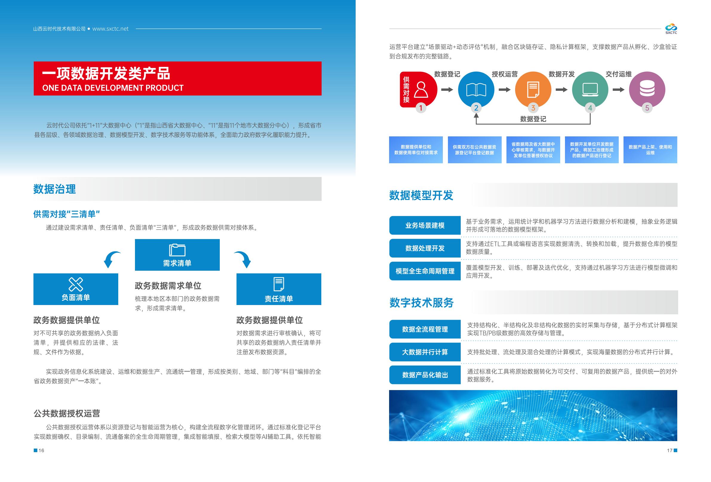Click page number 17
The height and width of the screenshot is (482, 711).
click(670, 450)
